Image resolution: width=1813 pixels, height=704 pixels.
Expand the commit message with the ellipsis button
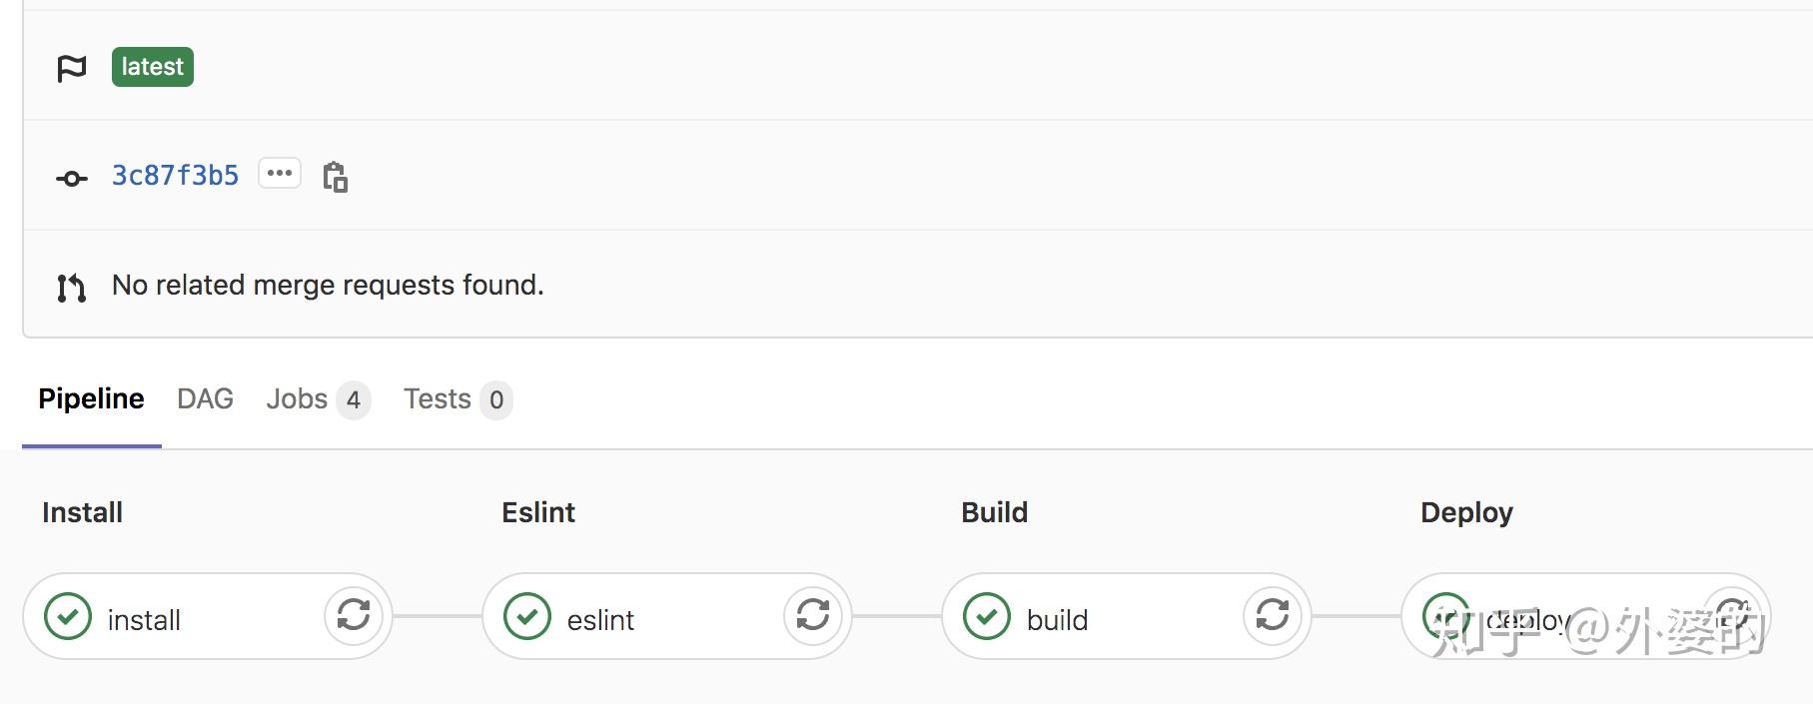pyautogui.click(x=280, y=172)
